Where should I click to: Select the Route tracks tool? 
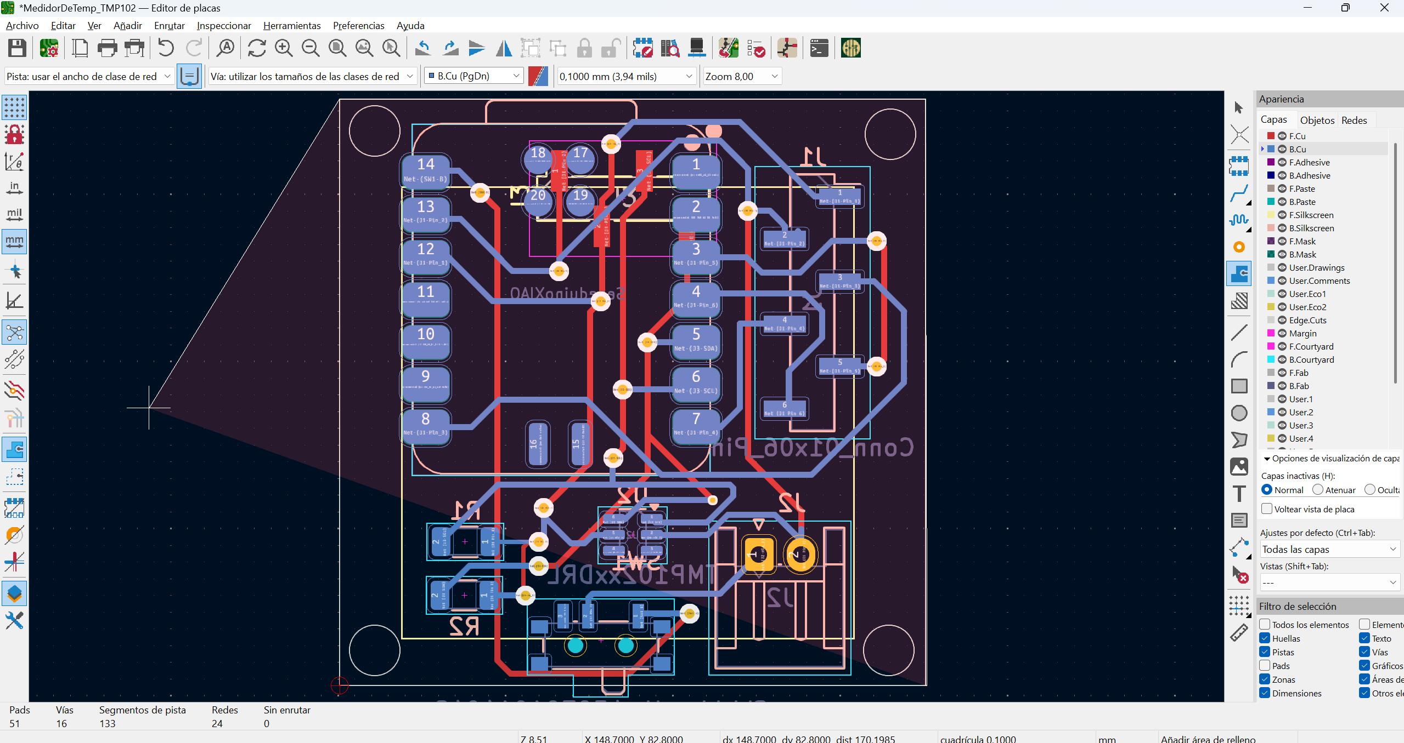(x=1239, y=193)
